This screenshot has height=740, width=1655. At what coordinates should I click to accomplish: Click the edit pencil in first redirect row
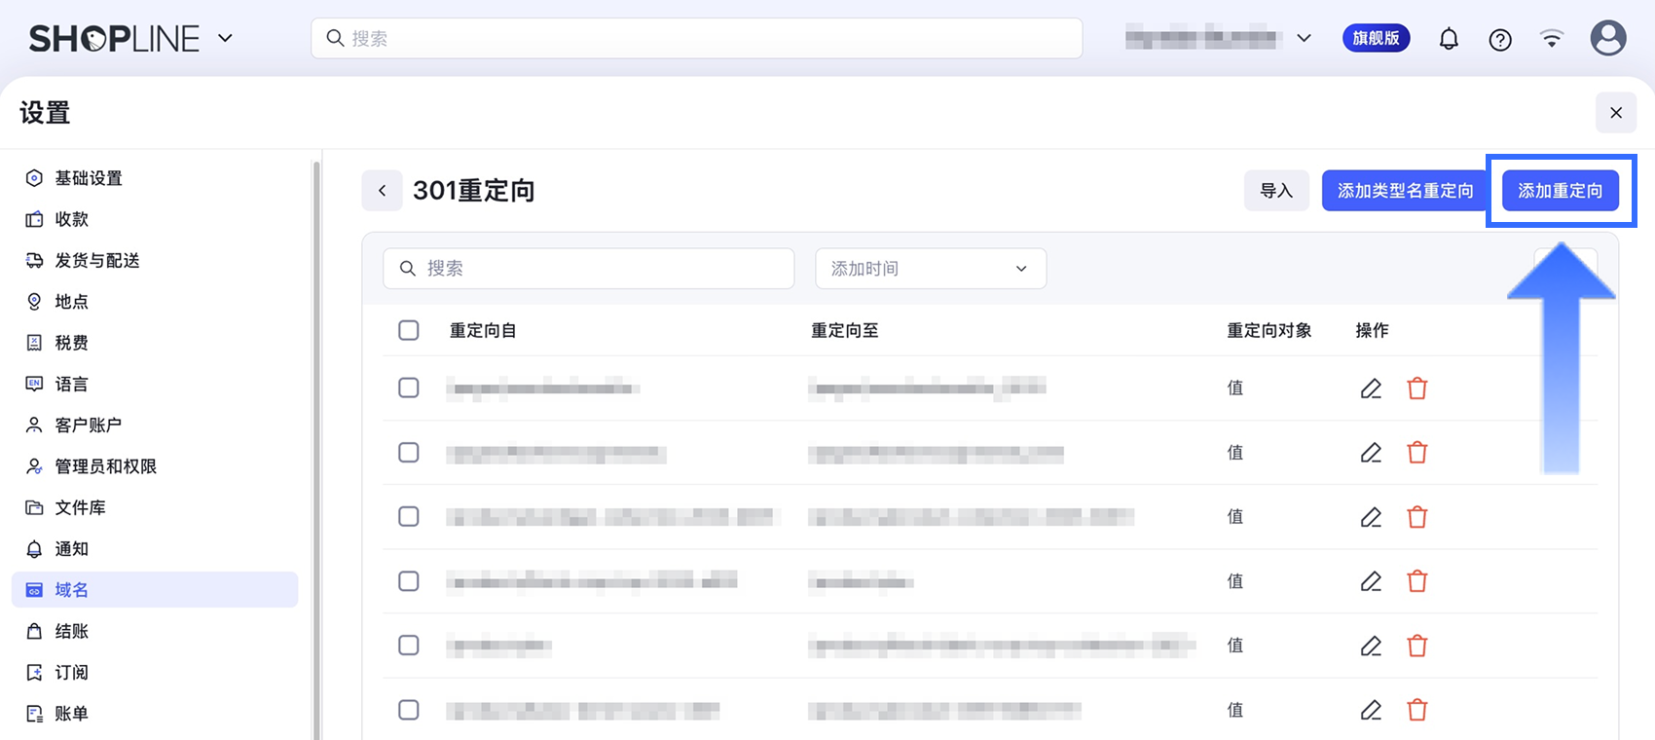tap(1371, 388)
